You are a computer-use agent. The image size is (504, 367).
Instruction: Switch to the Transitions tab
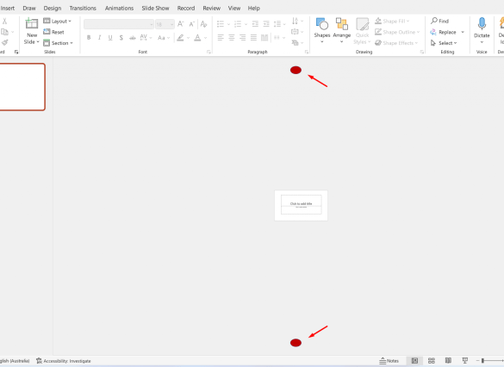[83, 8]
